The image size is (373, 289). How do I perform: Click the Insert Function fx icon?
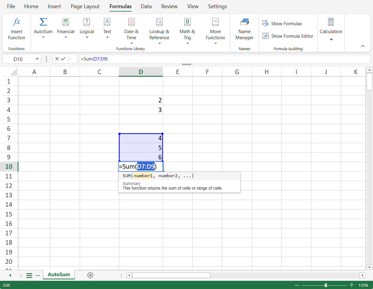16,22
